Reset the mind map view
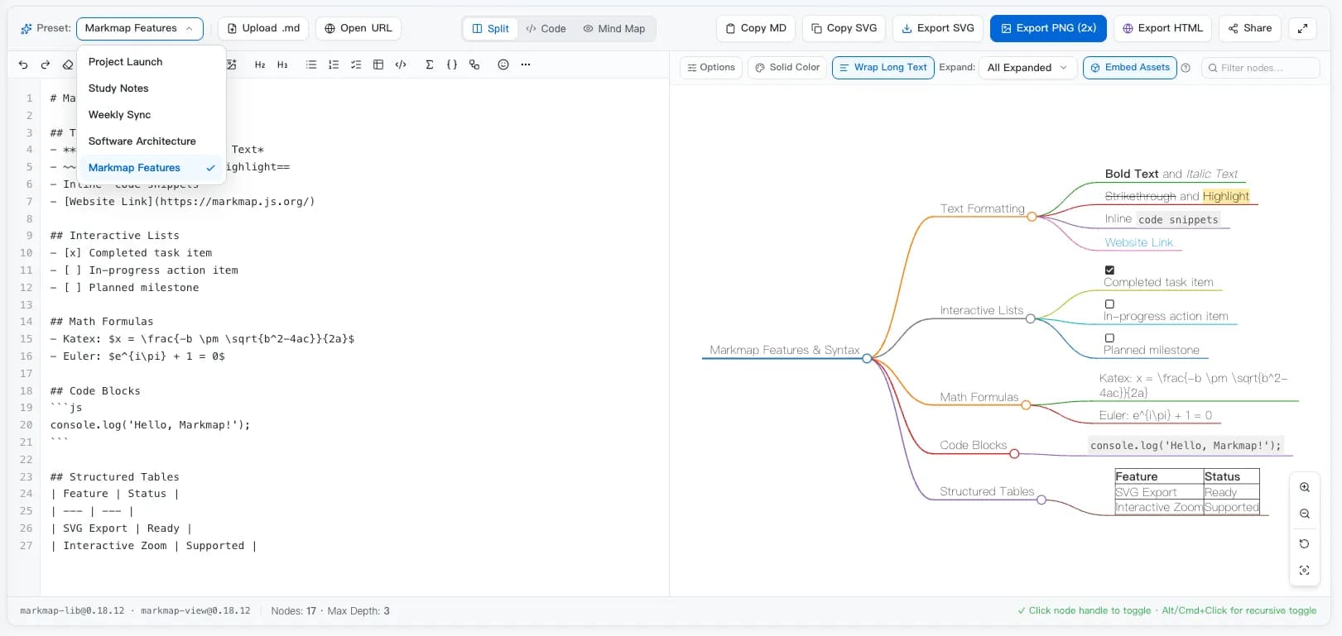Viewport: 1342px width, 636px height. [1305, 543]
